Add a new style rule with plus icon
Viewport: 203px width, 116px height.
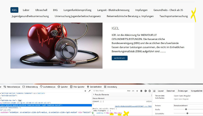pos(137,91)
